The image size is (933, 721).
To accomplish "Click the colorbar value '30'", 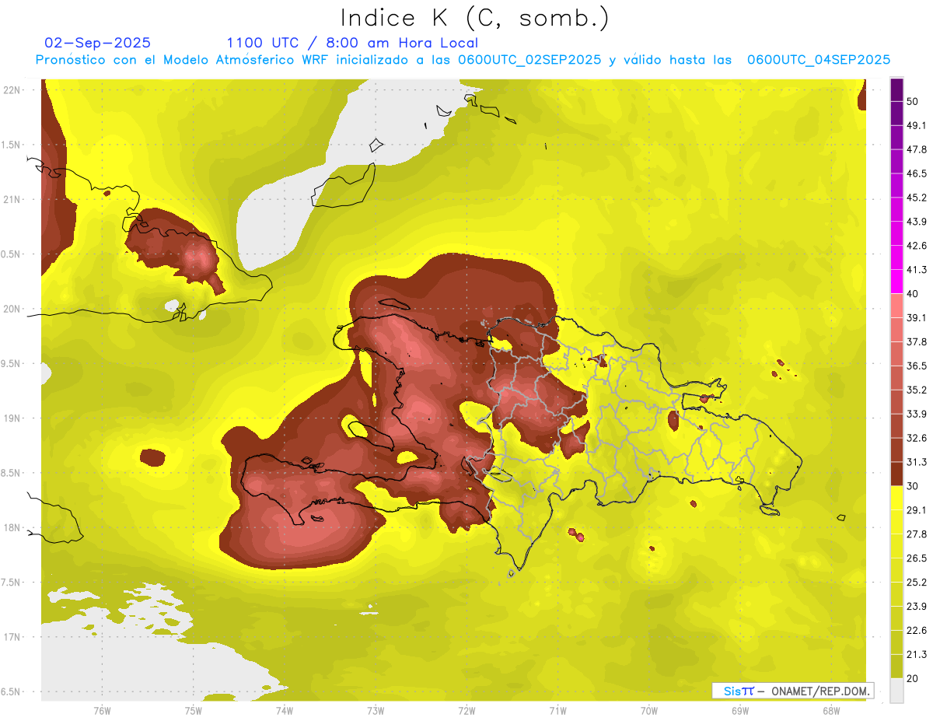I will click(914, 485).
